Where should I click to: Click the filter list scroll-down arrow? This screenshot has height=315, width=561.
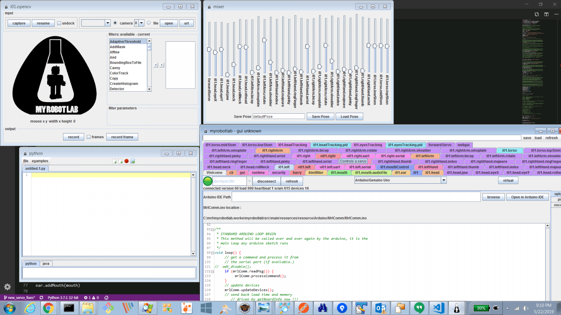click(149, 89)
